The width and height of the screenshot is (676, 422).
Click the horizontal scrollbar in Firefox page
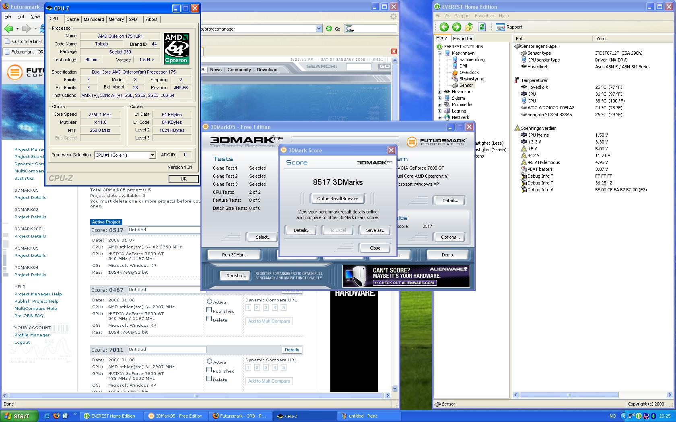[x=196, y=396]
